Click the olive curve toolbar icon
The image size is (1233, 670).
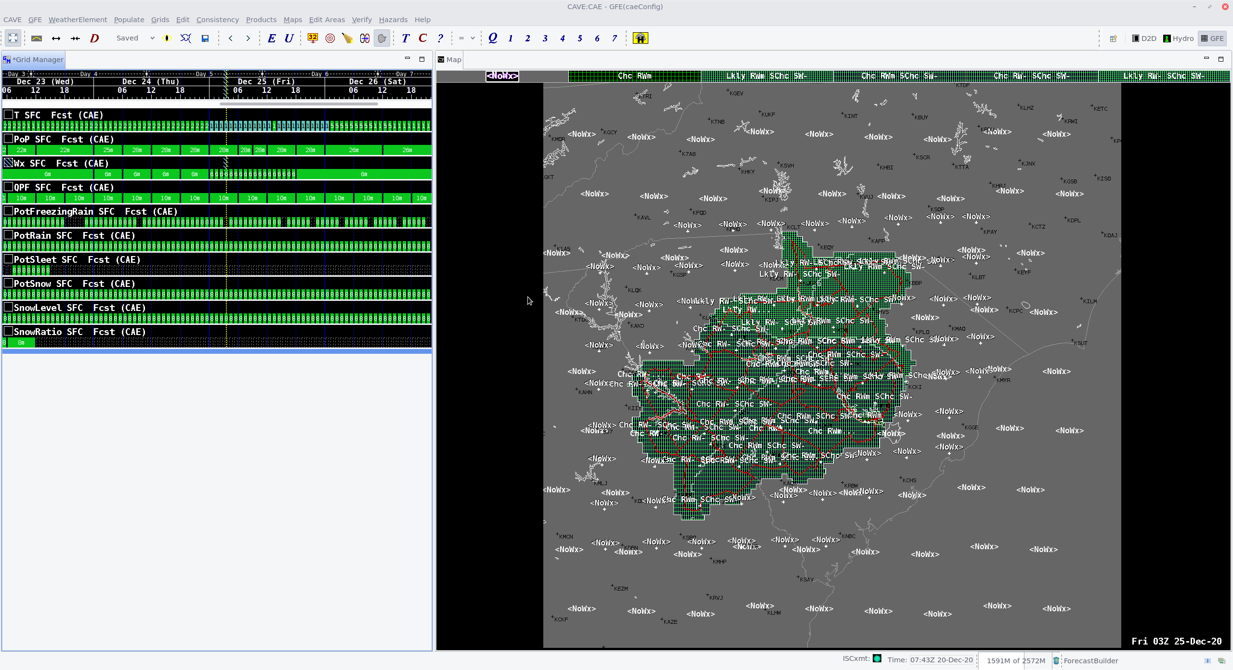pos(37,38)
